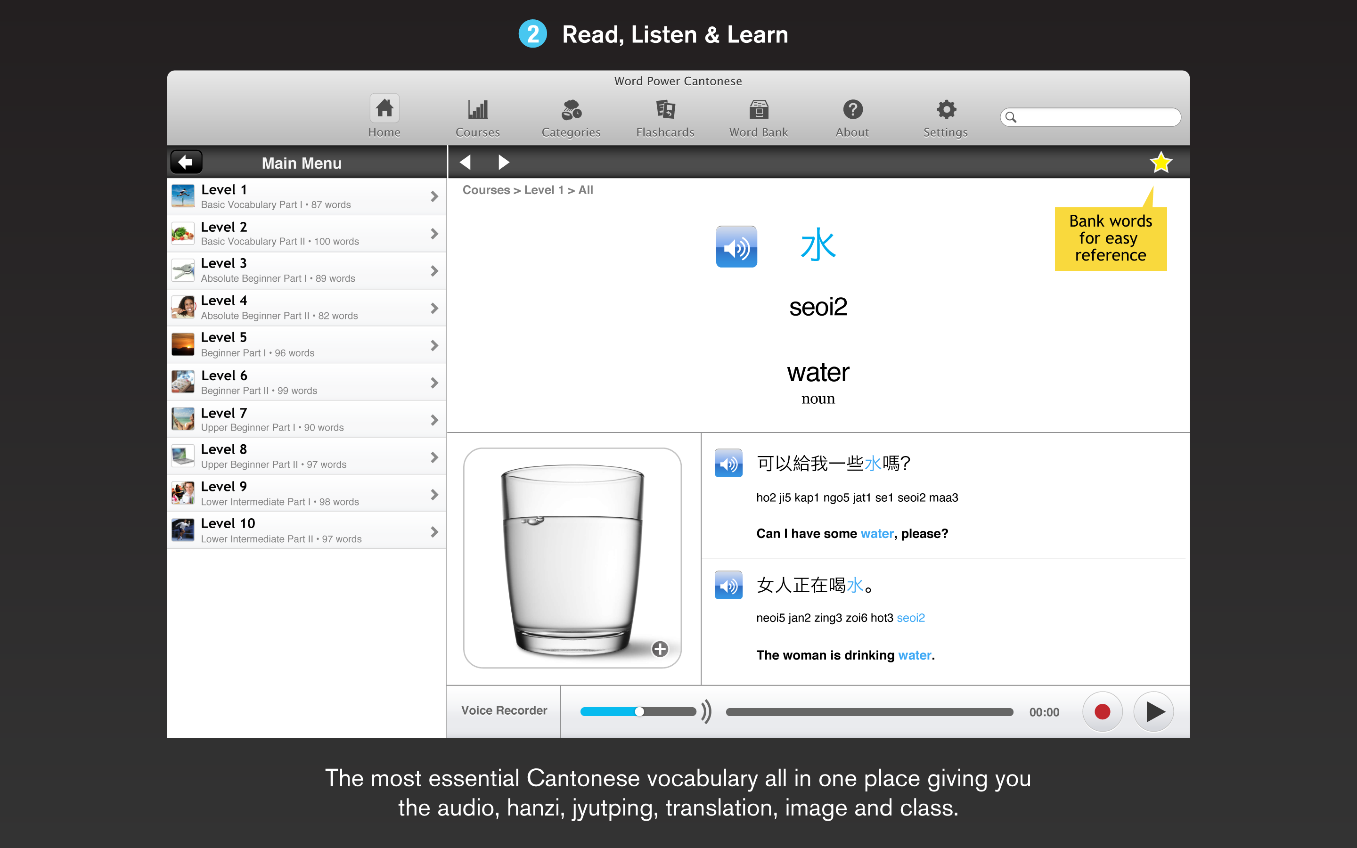Open the Courses section icon

point(479,108)
